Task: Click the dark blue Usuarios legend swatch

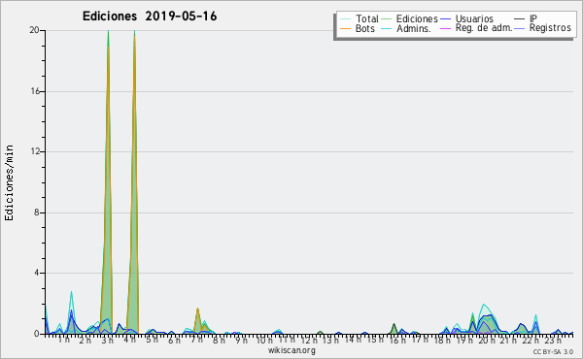Action: point(445,19)
